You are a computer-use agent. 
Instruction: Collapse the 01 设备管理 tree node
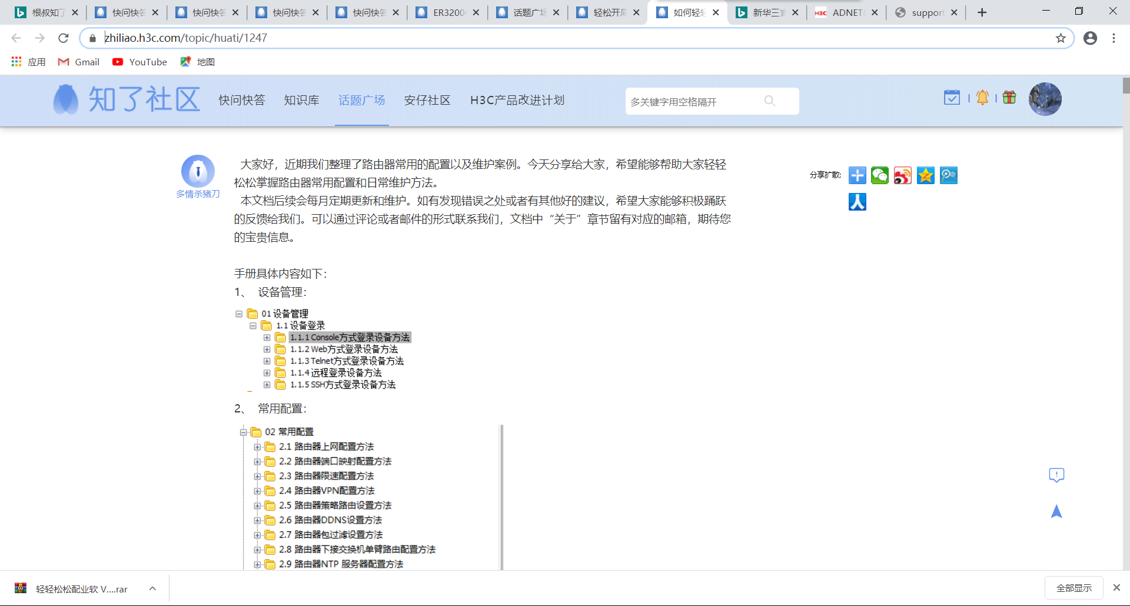point(239,314)
